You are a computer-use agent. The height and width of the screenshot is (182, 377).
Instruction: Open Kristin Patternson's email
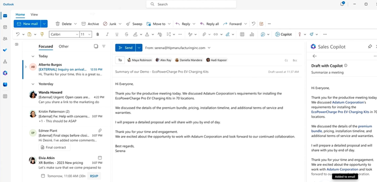click(67, 116)
